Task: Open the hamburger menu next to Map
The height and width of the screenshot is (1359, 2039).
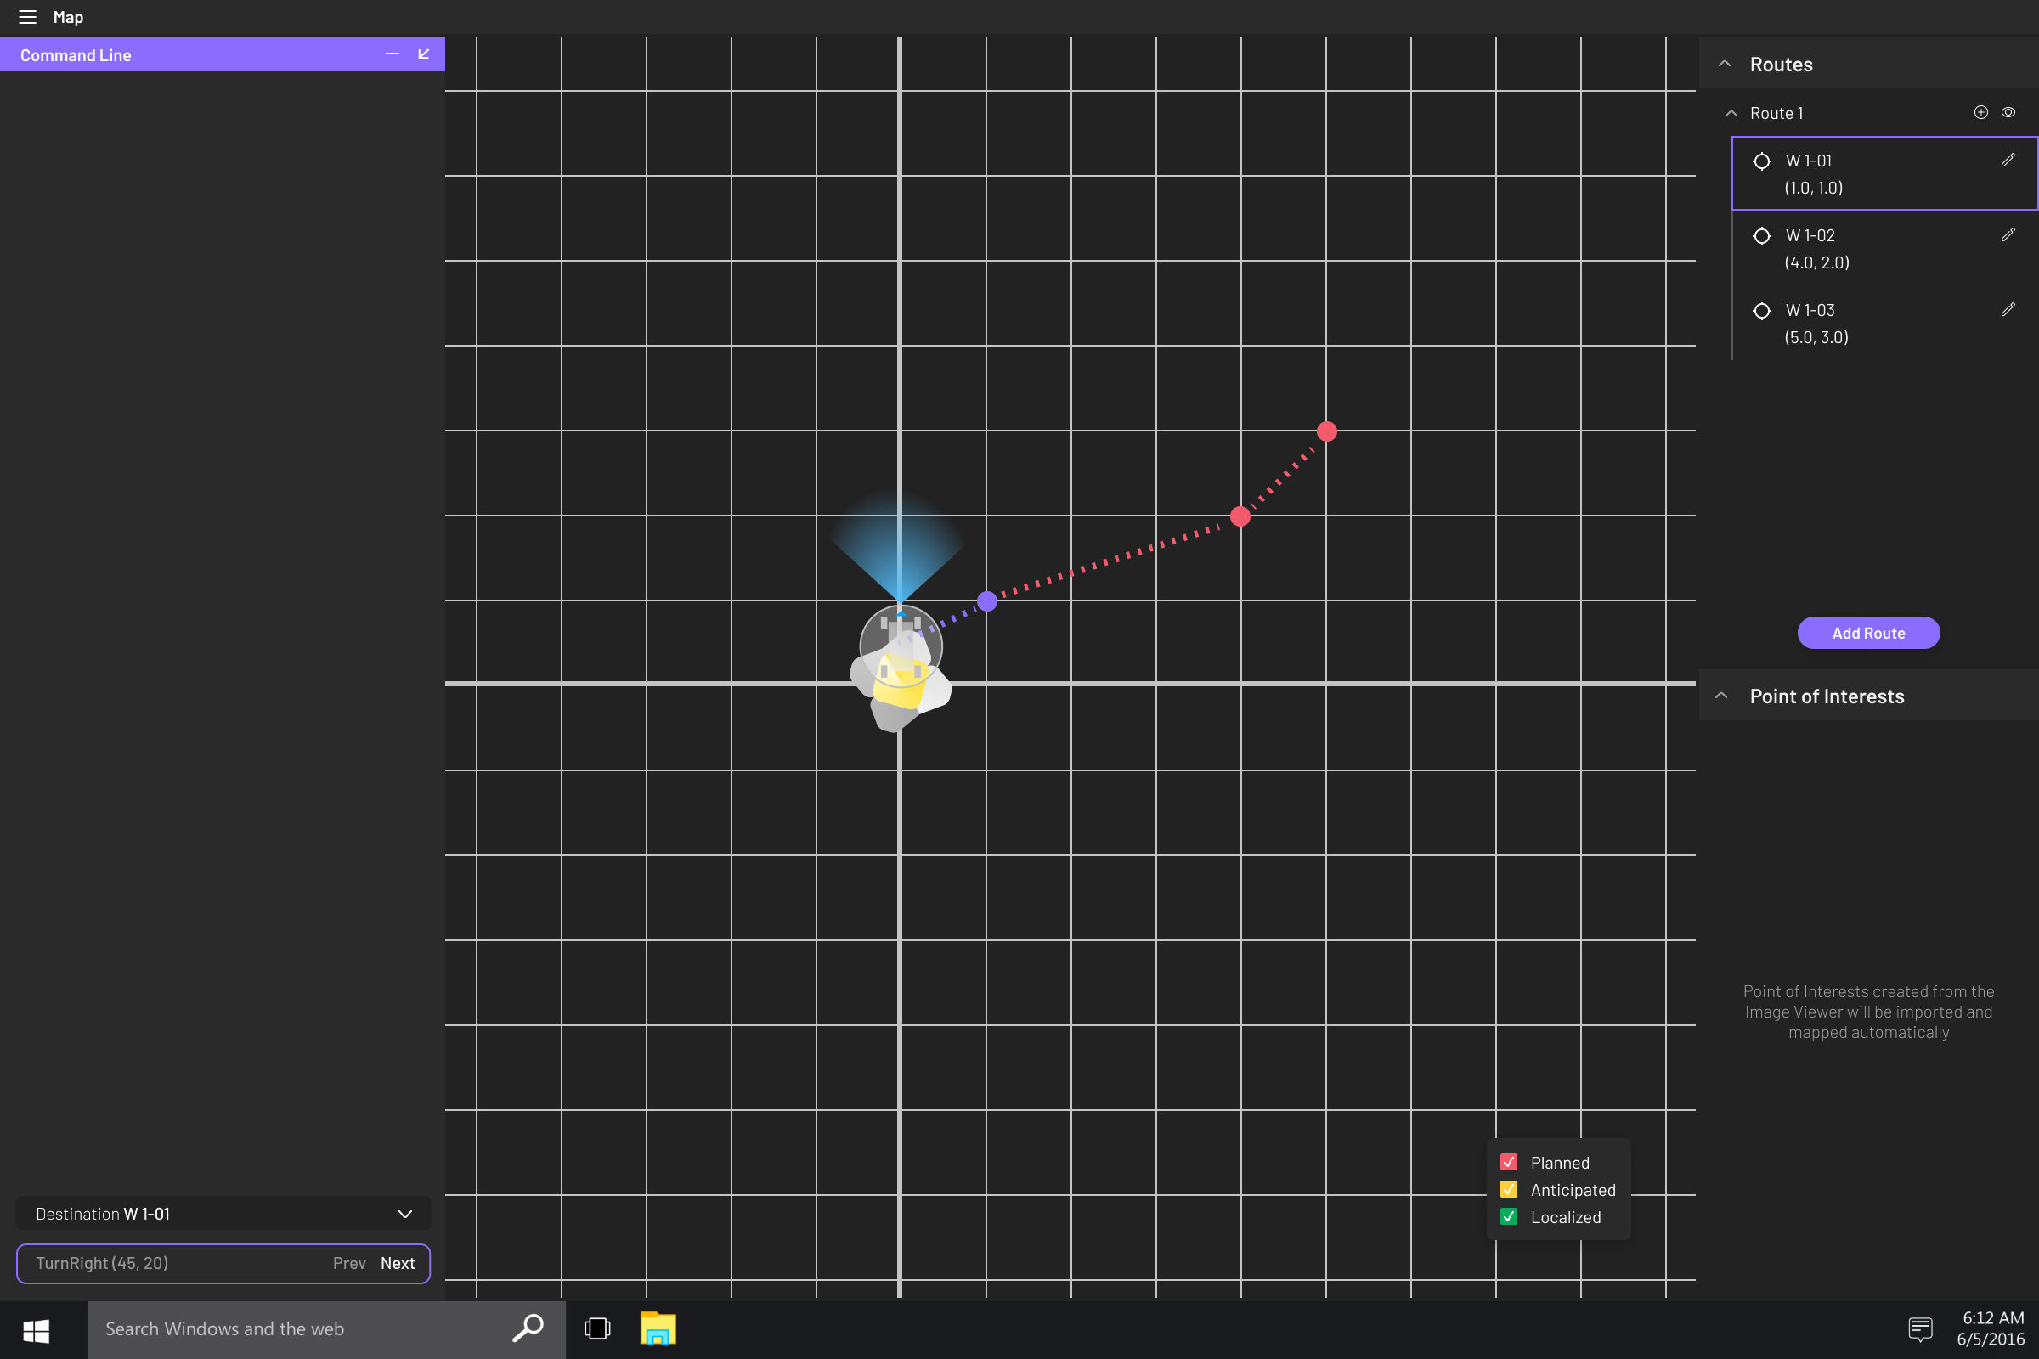Action: pyautogui.click(x=28, y=17)
